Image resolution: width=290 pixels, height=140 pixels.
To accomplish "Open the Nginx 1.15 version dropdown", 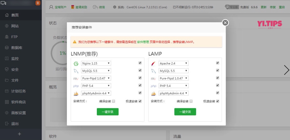I will pyautogui.click(x=96, y=63).
